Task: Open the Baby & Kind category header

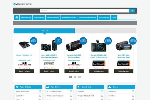Action: pos(90,87)
